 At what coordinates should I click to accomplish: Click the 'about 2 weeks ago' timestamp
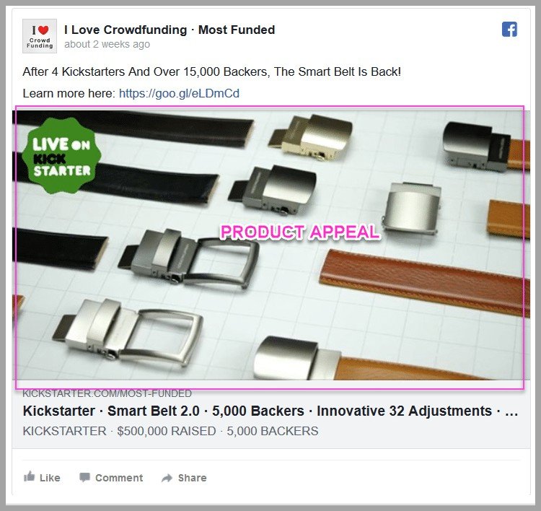pyautogui.click(x=107, y=44)
